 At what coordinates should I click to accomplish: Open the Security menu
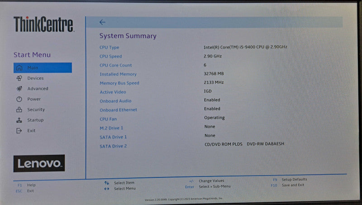(36, 110)
